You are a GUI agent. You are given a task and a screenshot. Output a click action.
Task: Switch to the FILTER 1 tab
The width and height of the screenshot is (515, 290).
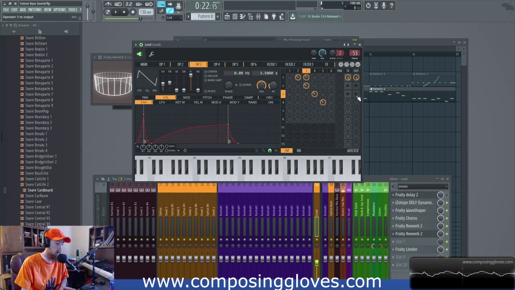(272, 64)
